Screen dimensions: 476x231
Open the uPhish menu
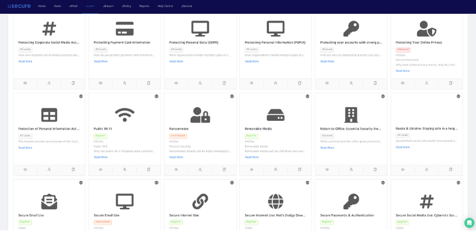pyautogui.click(x=73, y=6)
